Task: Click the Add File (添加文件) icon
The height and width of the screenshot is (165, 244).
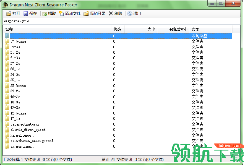Action: (x=61, y=14)
